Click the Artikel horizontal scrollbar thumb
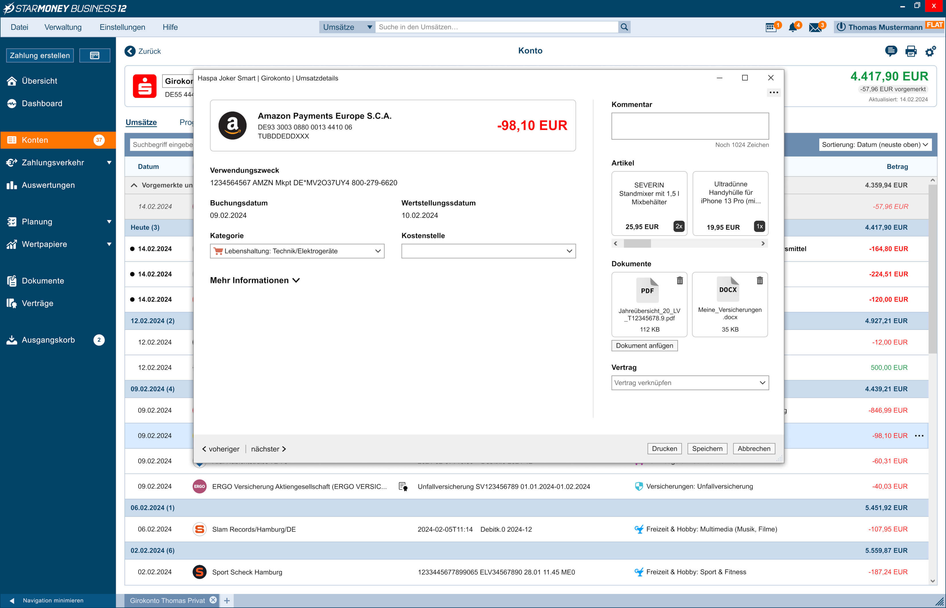 pos(637,243)
